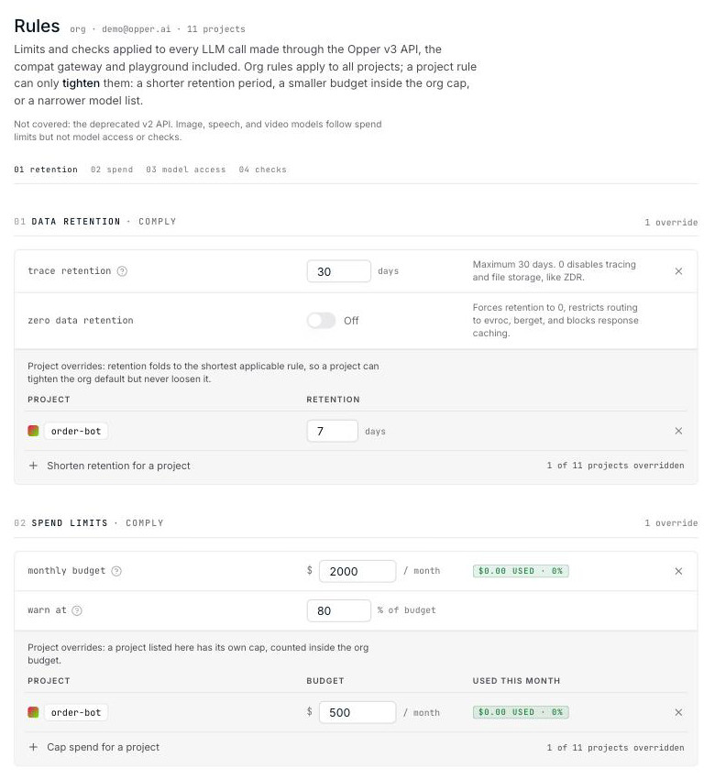Screen dimensions: 715x779
Task: Focus the warn at percent field
Action: tap(339, 610)
